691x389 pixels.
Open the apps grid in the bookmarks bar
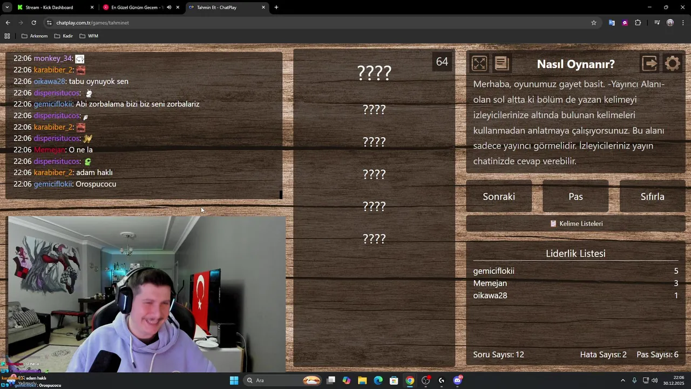7,36
